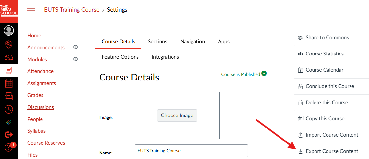Switch to the Apps tab
Viewport: 369px width, 159px height.
coord(223,42)
